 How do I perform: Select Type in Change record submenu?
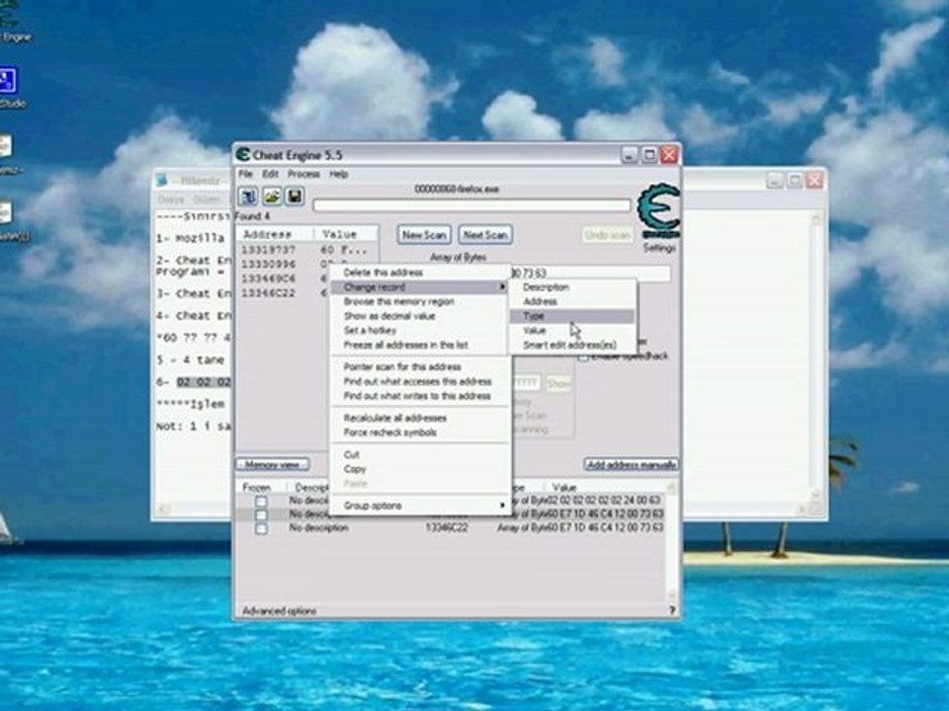pos(572,316)
